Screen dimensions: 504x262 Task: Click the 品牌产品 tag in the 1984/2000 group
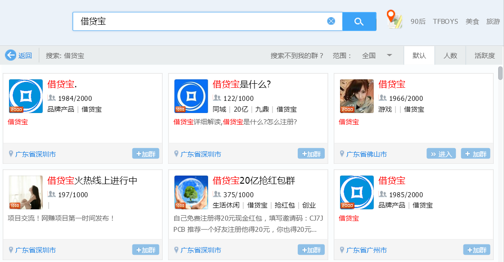point(61,109)
